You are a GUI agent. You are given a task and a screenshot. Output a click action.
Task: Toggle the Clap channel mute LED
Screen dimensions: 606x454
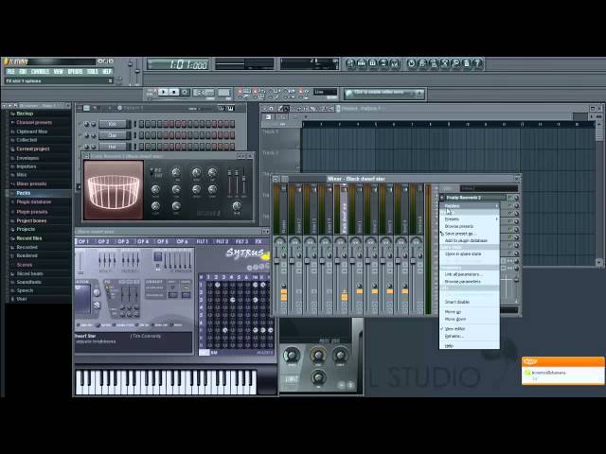[x=80, y=135]
